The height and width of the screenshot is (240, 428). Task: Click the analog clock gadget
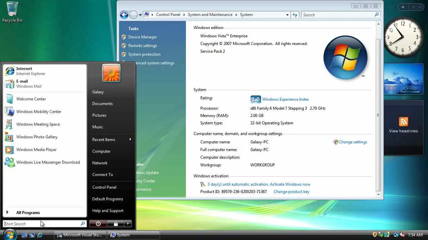(x=404, y=38)
